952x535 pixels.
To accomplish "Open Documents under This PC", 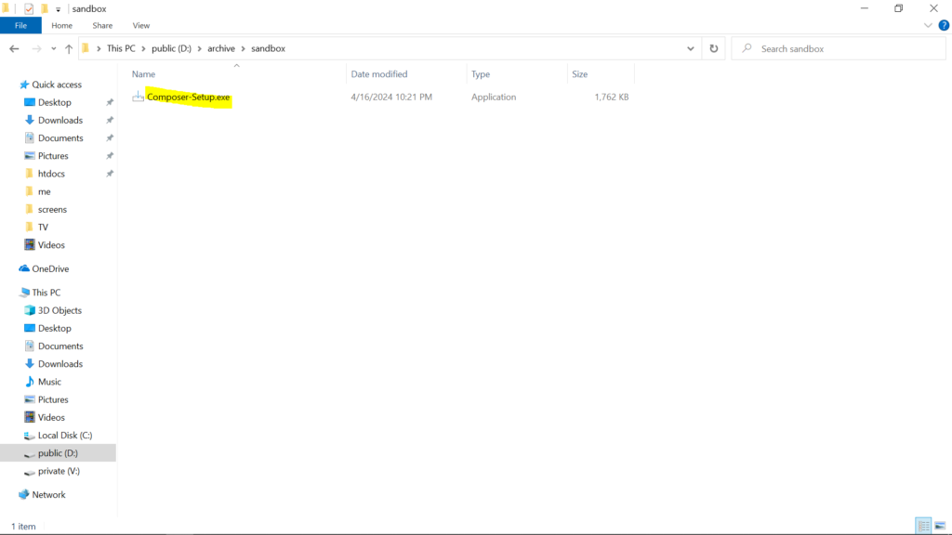I will [x=60, y=346].
